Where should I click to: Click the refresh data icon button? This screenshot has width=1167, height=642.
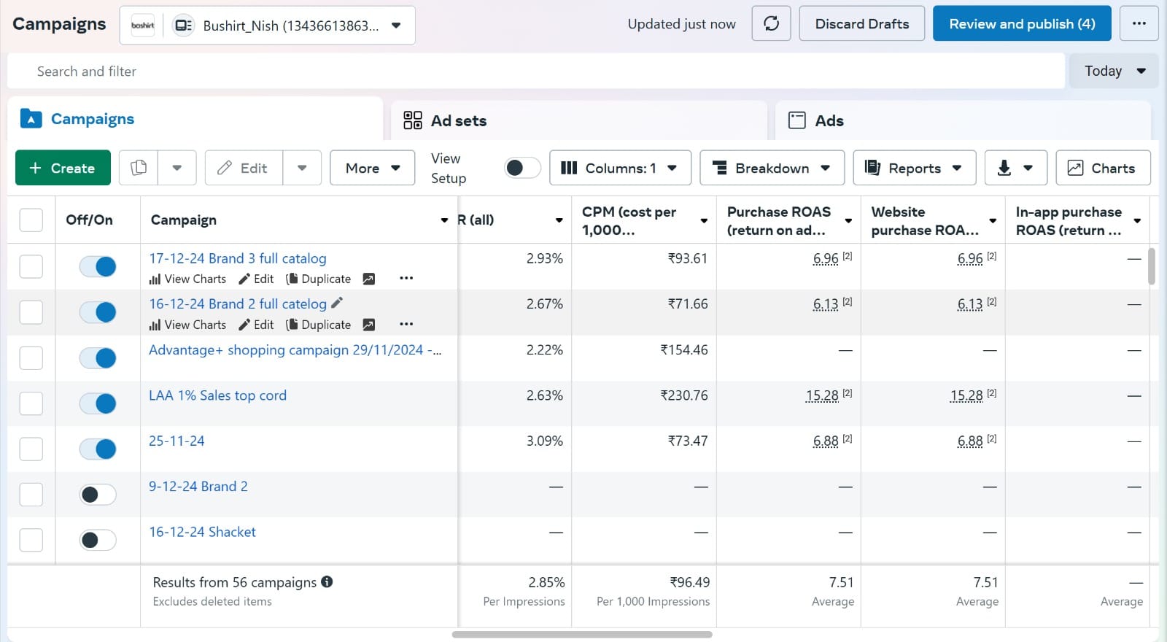click(771, 23)
